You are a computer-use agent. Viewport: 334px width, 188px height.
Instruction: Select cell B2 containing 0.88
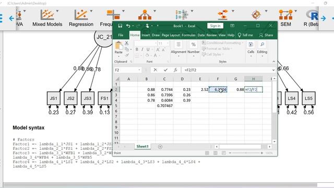point(147,89)
